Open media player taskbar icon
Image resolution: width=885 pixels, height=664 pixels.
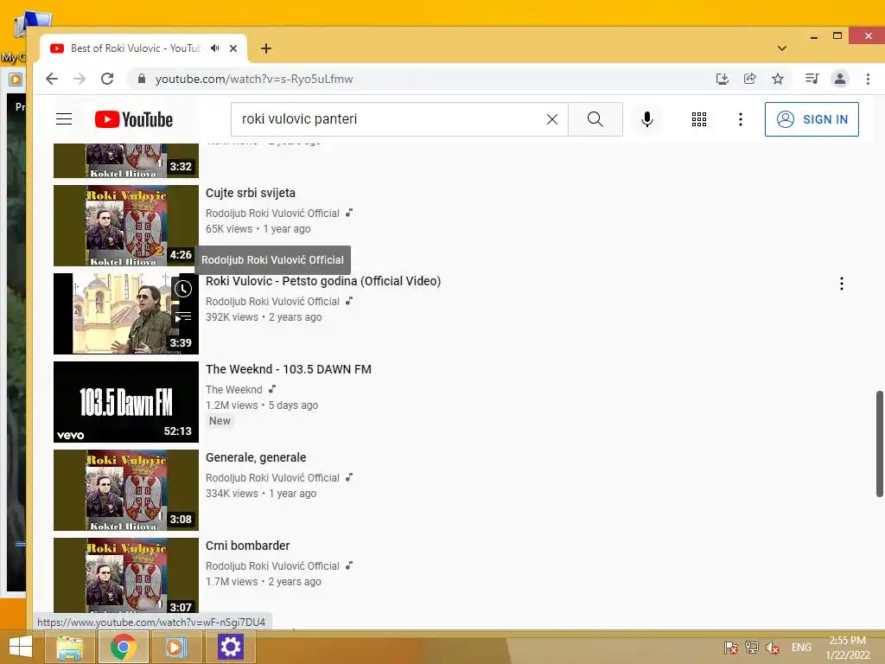tap(175, 647)
